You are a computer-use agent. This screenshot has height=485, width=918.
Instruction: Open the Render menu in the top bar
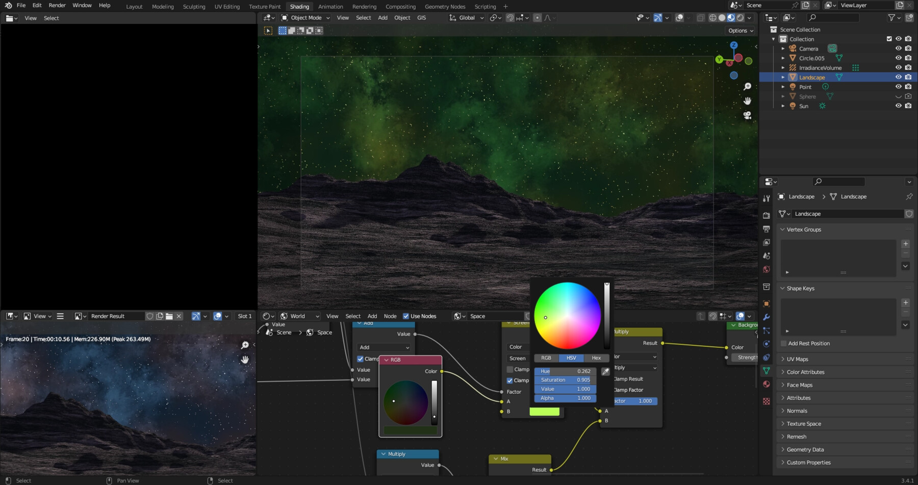(x=57, y=5)
